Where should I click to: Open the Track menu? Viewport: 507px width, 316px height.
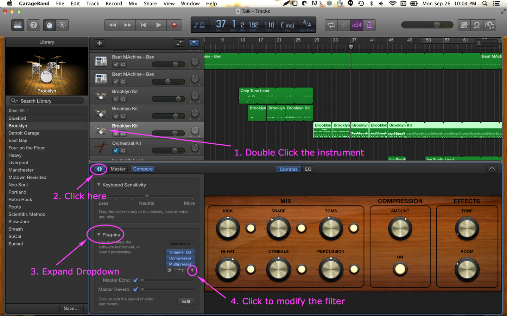tap(93, 4)
